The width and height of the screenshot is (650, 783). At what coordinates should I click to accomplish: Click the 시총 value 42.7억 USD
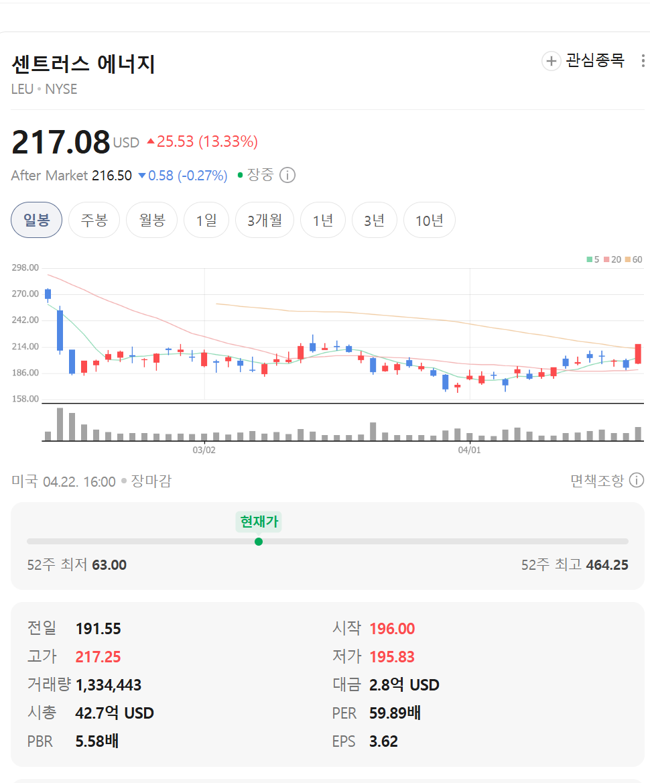115,713
